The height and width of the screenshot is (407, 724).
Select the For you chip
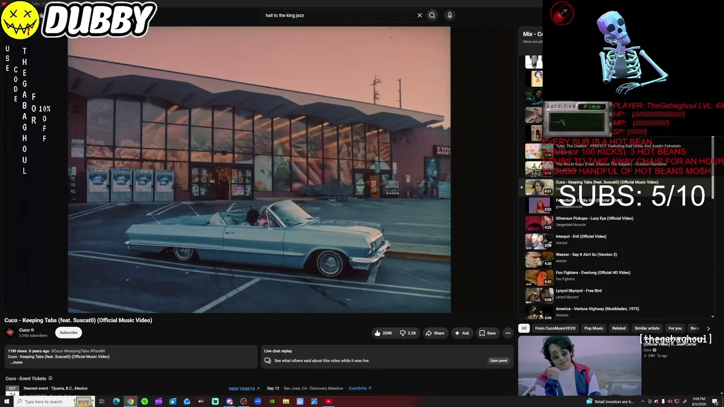pos(675,328)
